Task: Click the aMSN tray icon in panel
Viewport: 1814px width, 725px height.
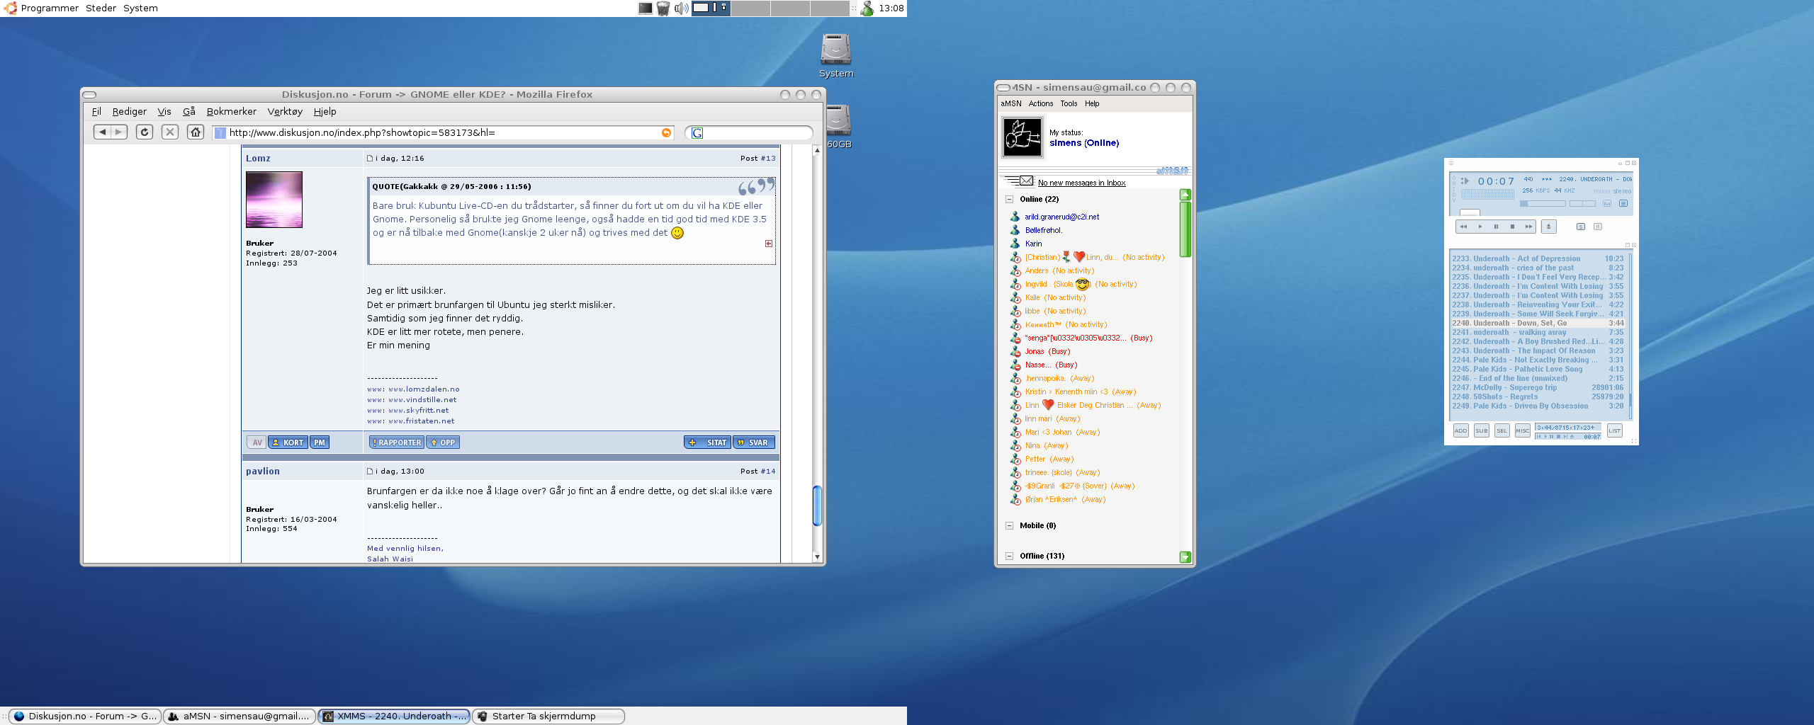Action: [867, 8]
